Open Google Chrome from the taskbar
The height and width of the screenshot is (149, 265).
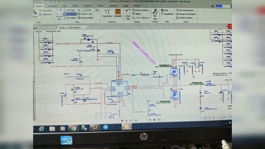tap(73, 128)
